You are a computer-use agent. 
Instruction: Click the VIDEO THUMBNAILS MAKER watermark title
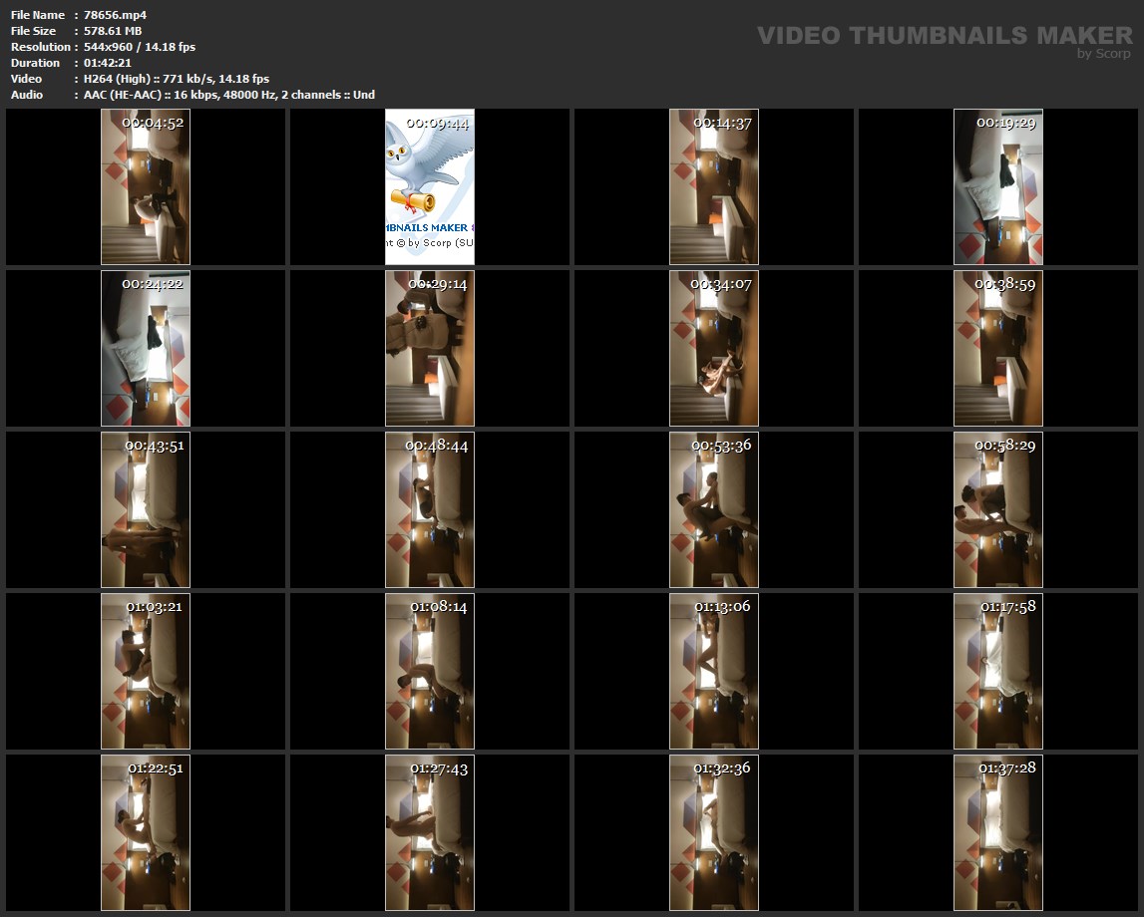tap(944, 36)
